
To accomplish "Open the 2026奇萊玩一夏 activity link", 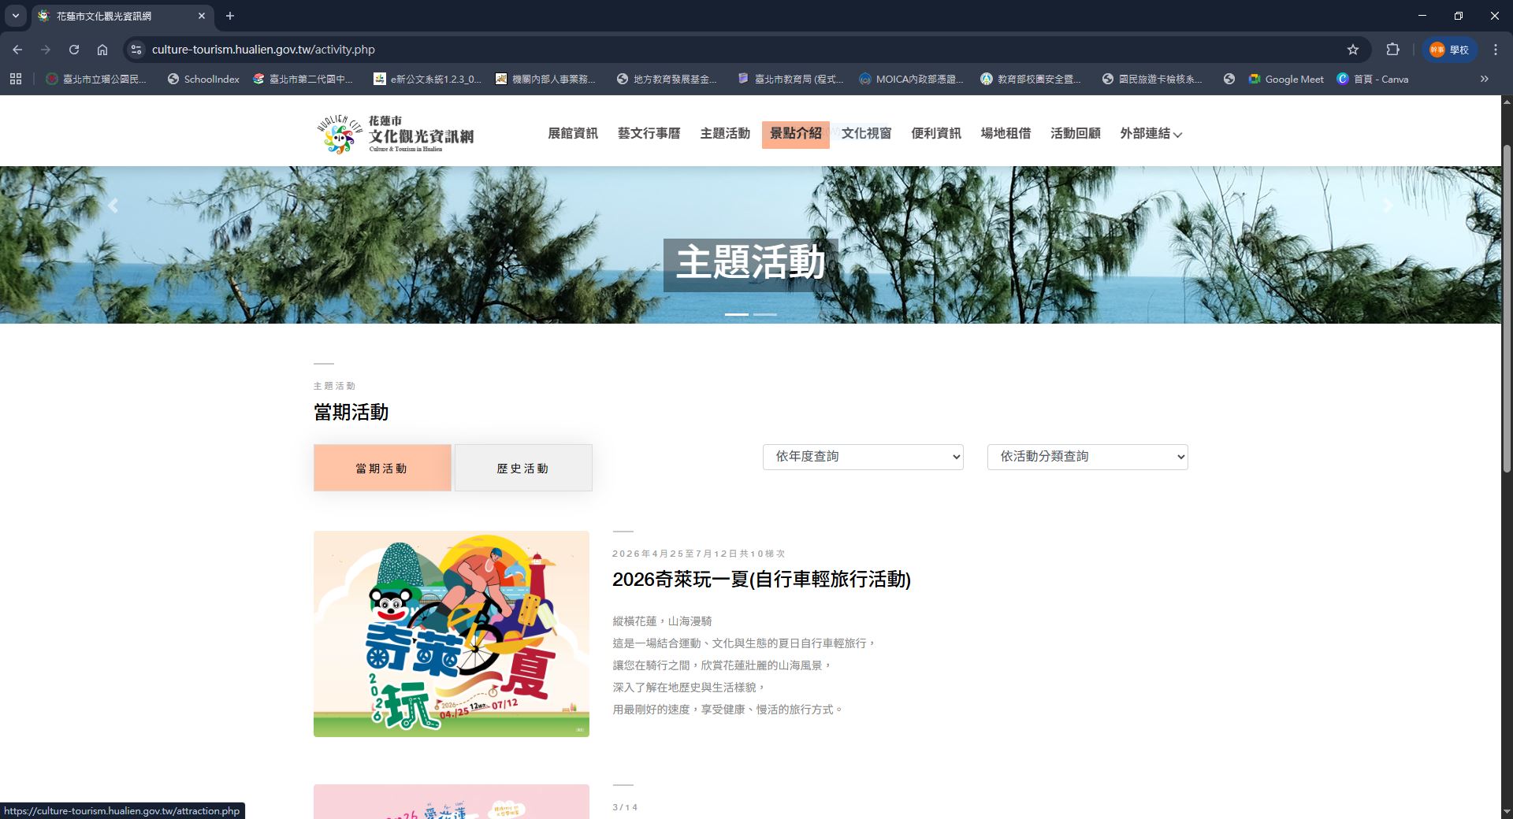I will 761,580.
